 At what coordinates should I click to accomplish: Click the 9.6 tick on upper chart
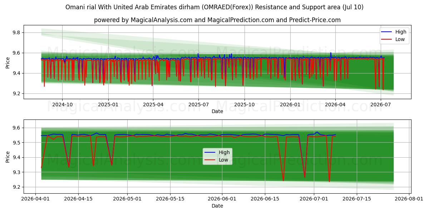[17, 53]
